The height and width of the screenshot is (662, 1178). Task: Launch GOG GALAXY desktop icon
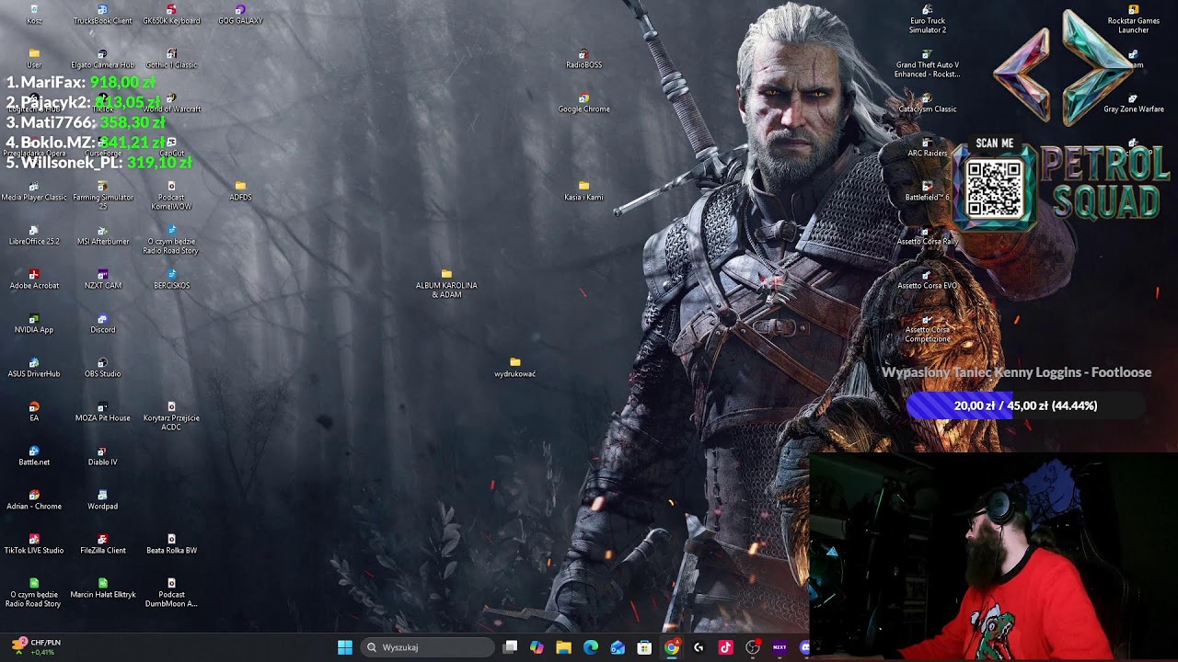[x=240, y=15]
